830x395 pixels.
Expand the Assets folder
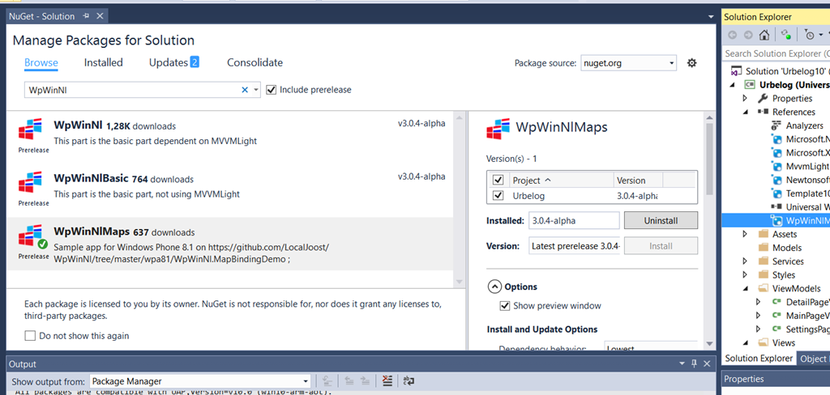click(746, 234)
